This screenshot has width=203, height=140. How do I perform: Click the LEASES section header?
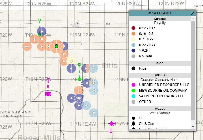point(160,19)
